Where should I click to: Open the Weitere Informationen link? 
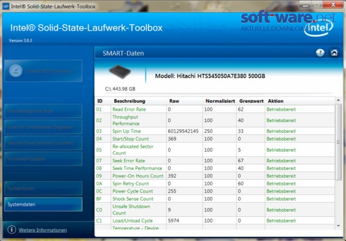[x=43, y=230]
